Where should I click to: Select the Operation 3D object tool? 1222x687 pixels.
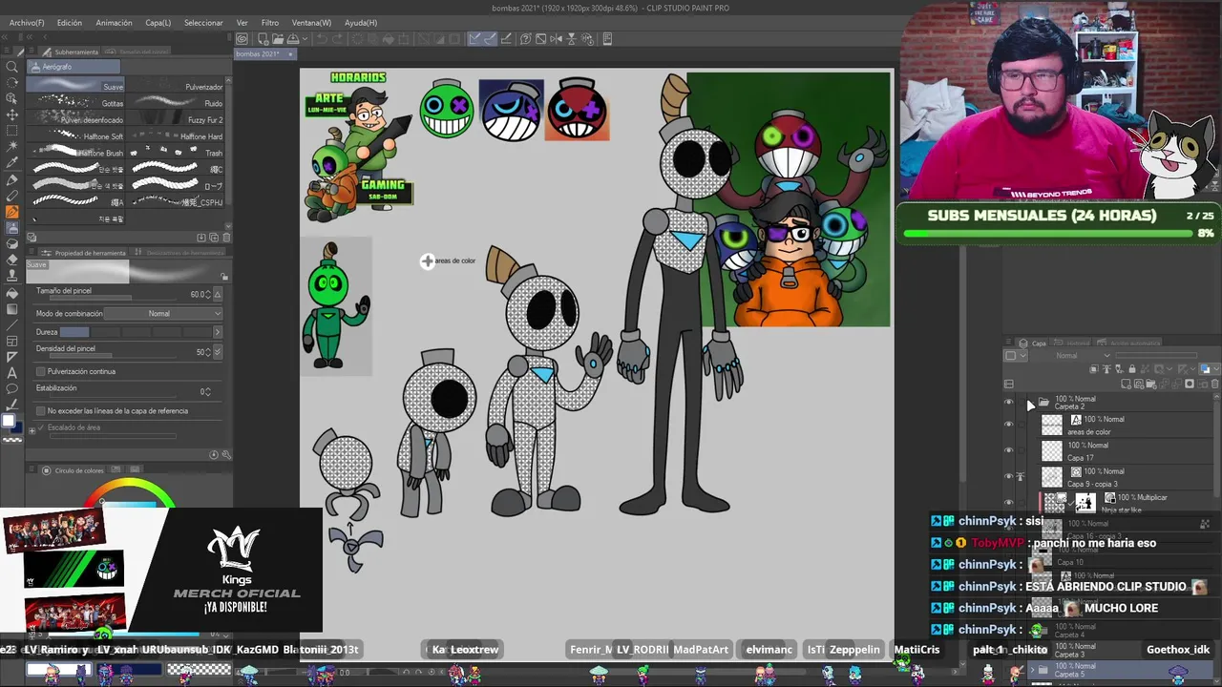coord(12,99)
